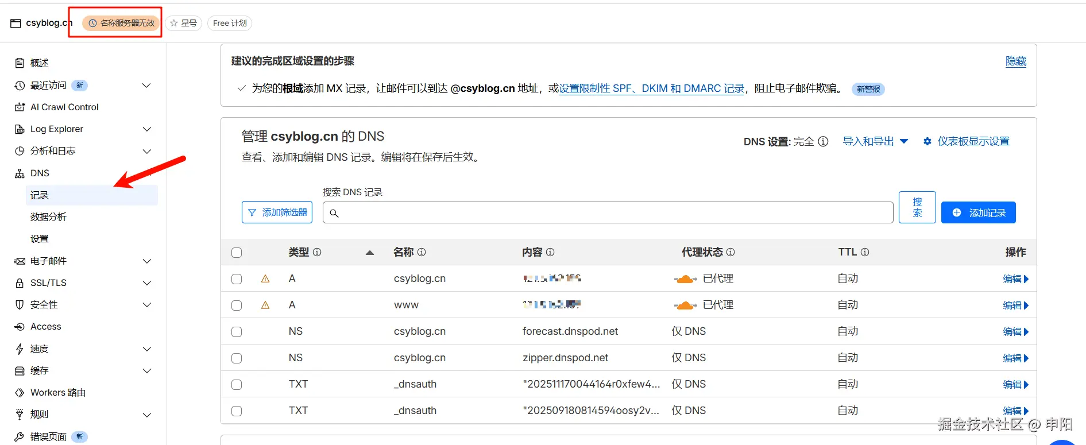Open the 设置 DNS submenu item
This screenshot has width=1086, height=445.
click(40, 239)
